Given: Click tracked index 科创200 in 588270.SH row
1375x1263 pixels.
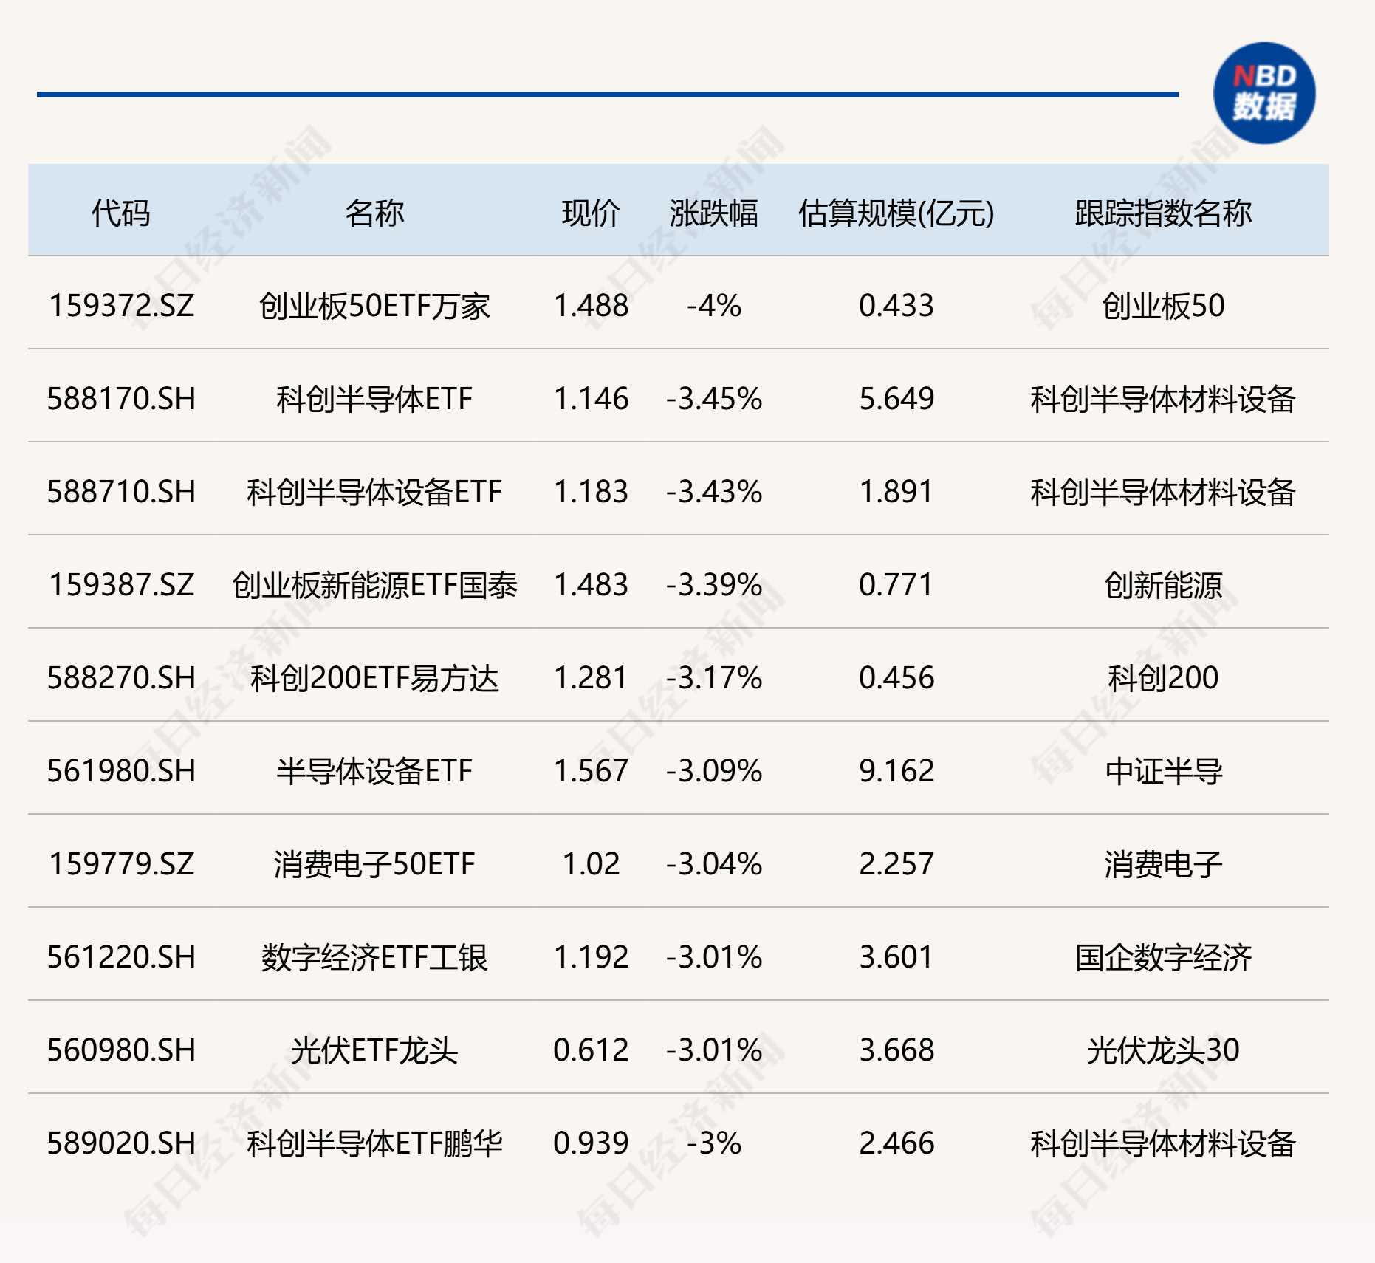Looking at the screenshot, I should point(1163,678).
